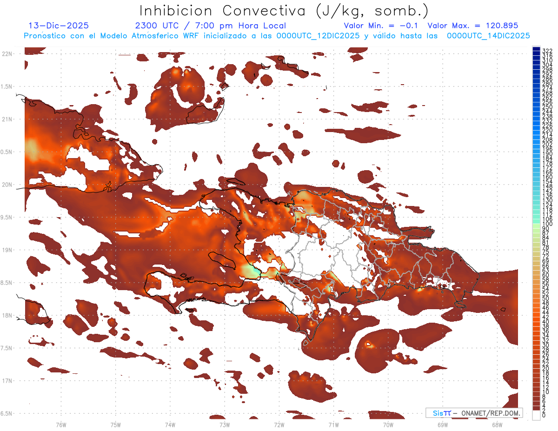Image resolution: width=558 pixels, height=431 pixels.
Task: Click the '76W' longitude label
Action: click(61, 425)
